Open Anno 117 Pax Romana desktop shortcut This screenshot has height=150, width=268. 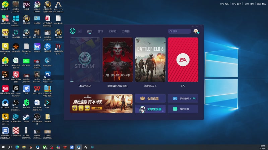click(x=58, y=7)
